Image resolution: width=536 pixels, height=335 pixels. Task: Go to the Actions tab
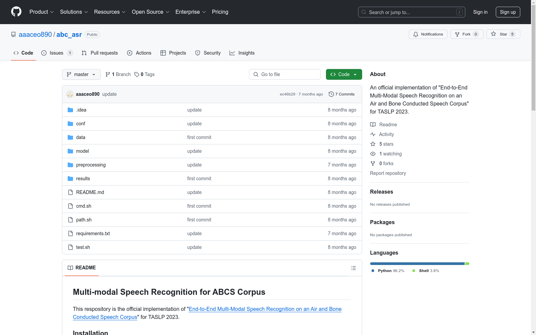pos(139,53)
